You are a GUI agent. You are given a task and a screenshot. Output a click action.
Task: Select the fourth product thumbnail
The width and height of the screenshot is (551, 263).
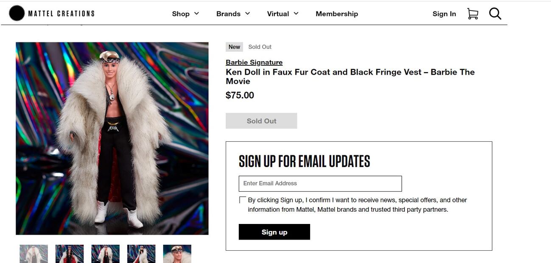(141, 254)
